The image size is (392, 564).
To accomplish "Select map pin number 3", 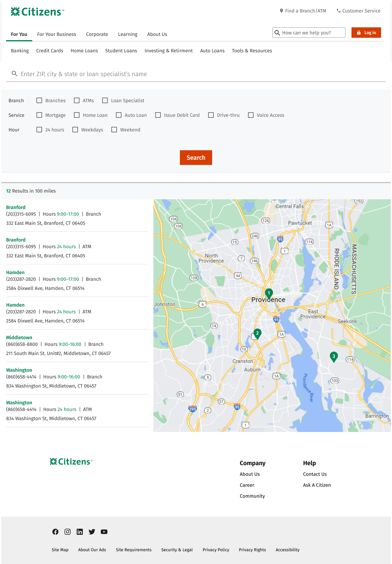I will coord(334,357).
